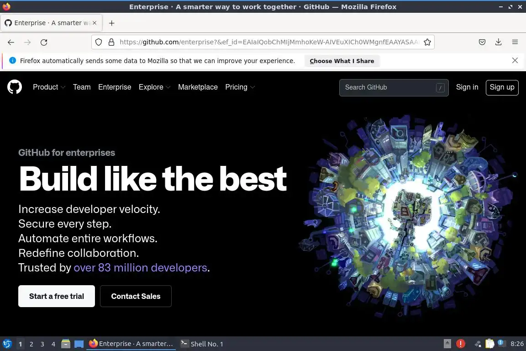Click the Build like the best heading
The width and height of the screenshot is (526, 351).
click(x=153, y=179)
